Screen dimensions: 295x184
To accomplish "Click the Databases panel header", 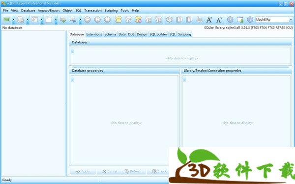I will pyautogui.click(x=180, y=42).
